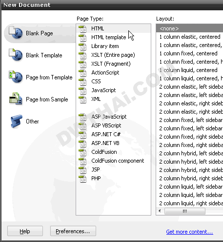Select HTML template page type
Screen dimensions: 223x242
coord(109,37)
